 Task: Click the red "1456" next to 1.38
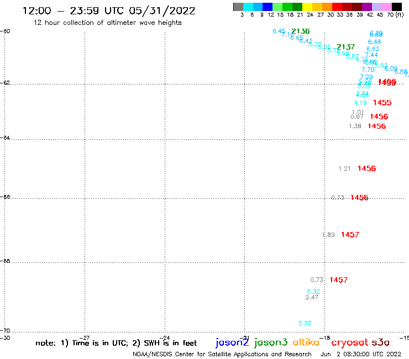[376, 126]
